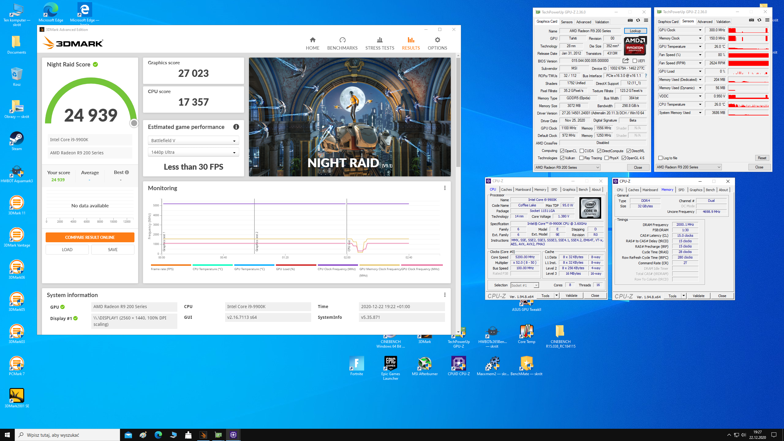Click the 3DMark results vertical scrollbar
Viewport: 784px width, 441px height.
coord(458,112)
